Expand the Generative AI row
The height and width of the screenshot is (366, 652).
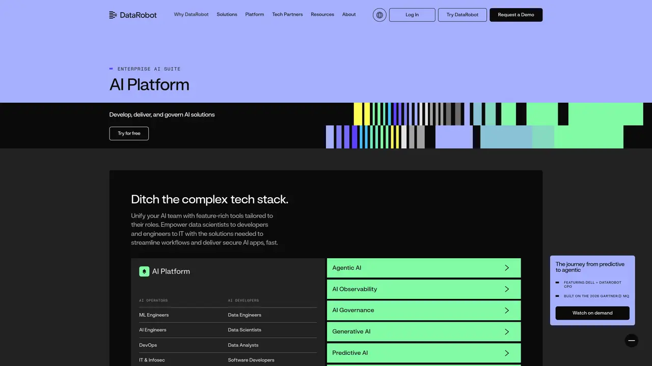tap(424, 332)
